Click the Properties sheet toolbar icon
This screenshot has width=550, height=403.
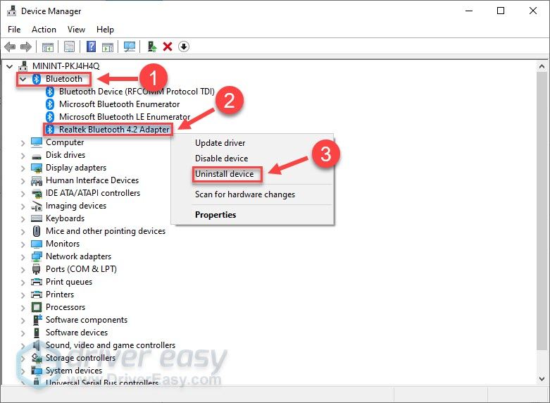[x=70, y=46]
